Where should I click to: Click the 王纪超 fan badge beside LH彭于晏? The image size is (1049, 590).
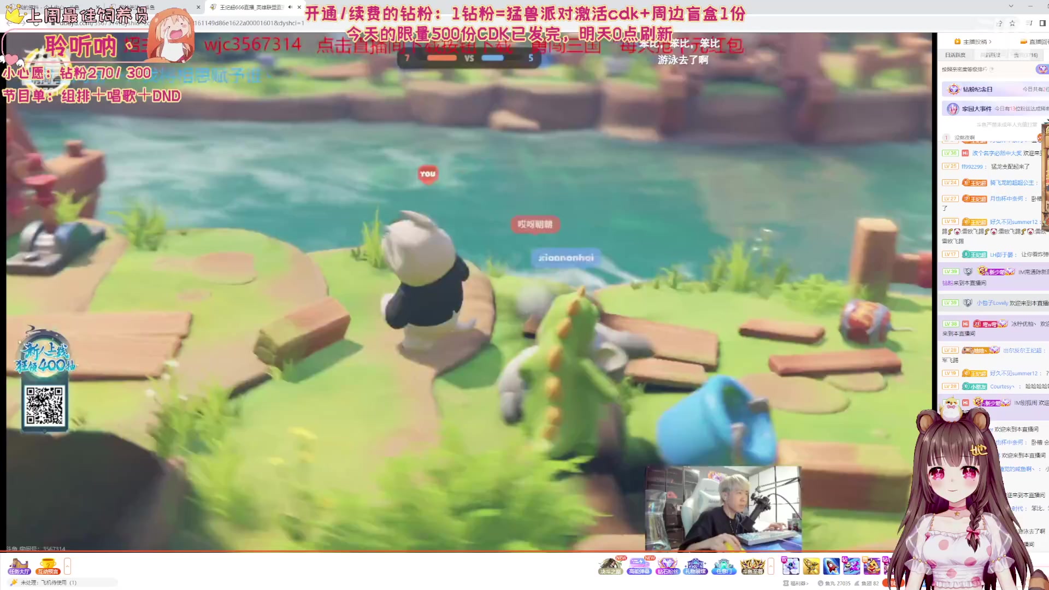click(975, 255)
